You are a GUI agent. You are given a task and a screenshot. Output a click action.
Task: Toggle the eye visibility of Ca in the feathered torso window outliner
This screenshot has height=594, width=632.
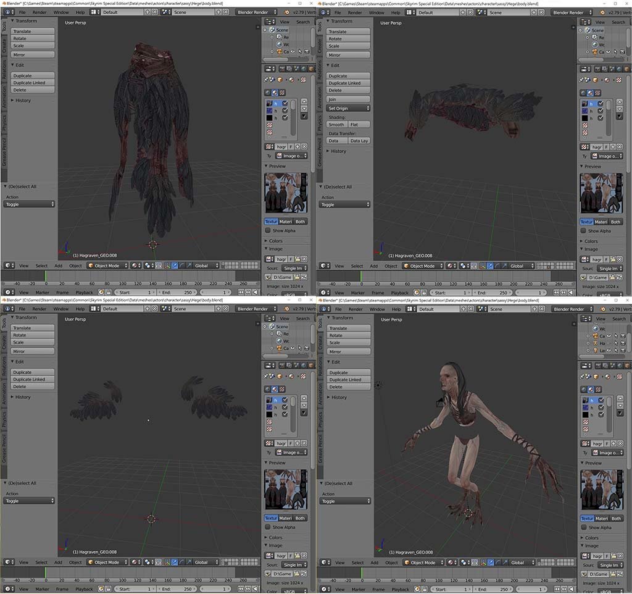[293, 52]
